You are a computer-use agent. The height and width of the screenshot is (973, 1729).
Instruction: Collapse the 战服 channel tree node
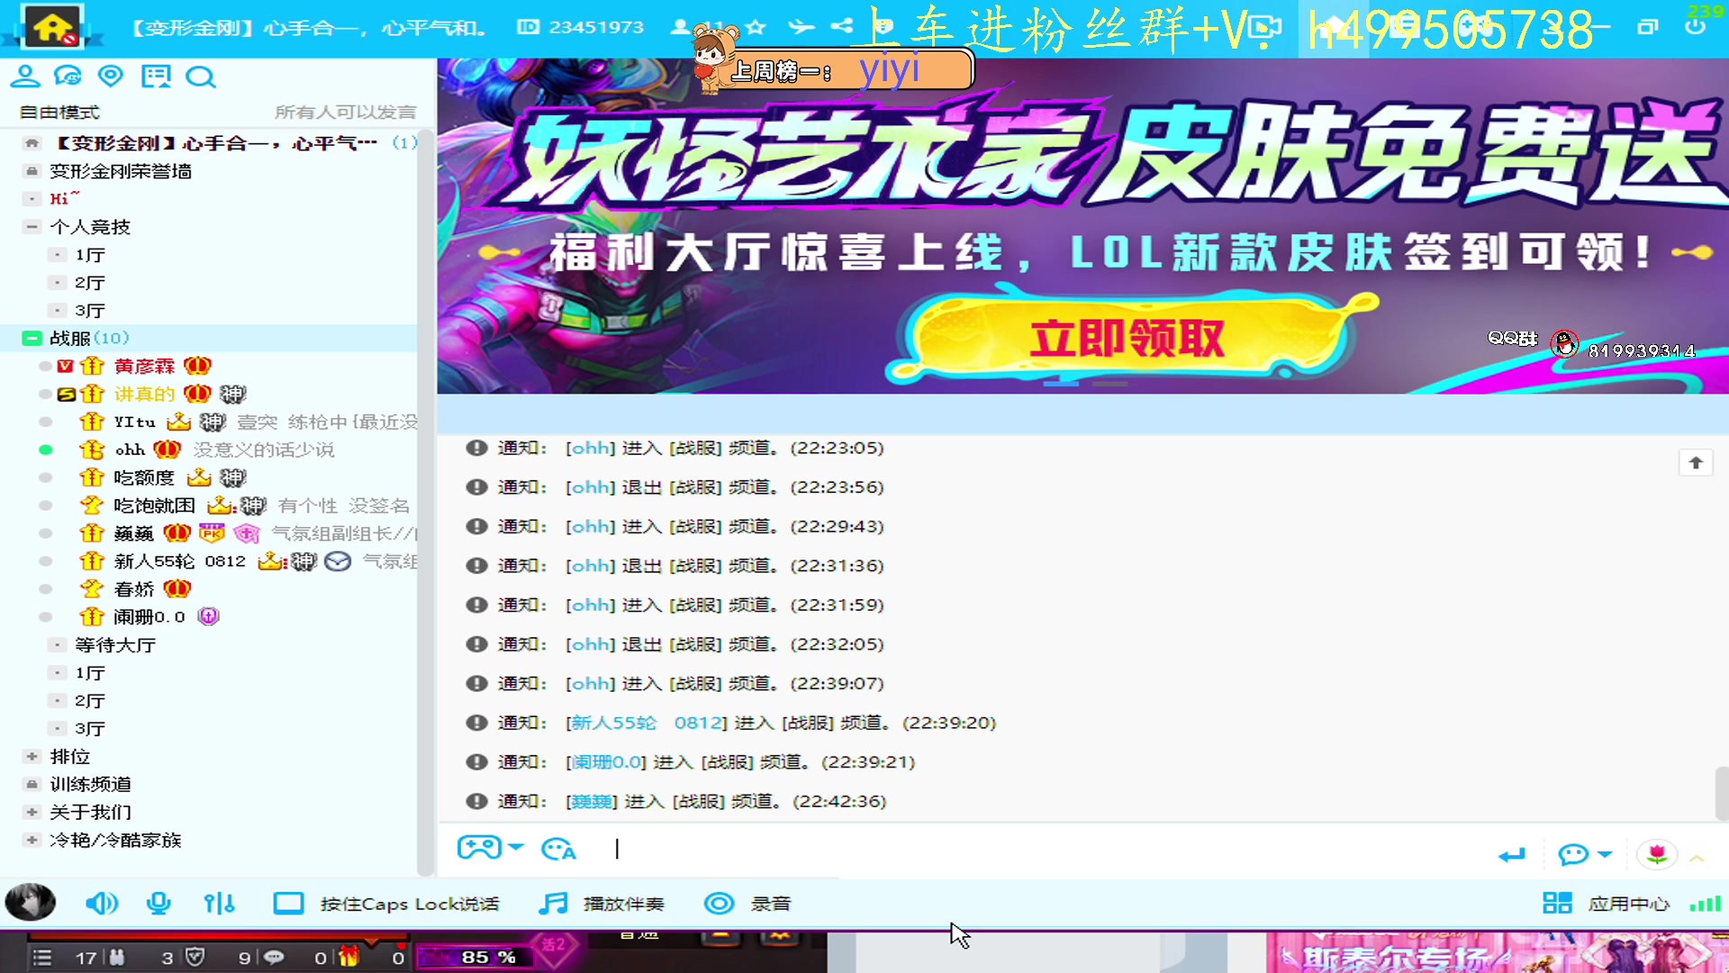(32, 338)
